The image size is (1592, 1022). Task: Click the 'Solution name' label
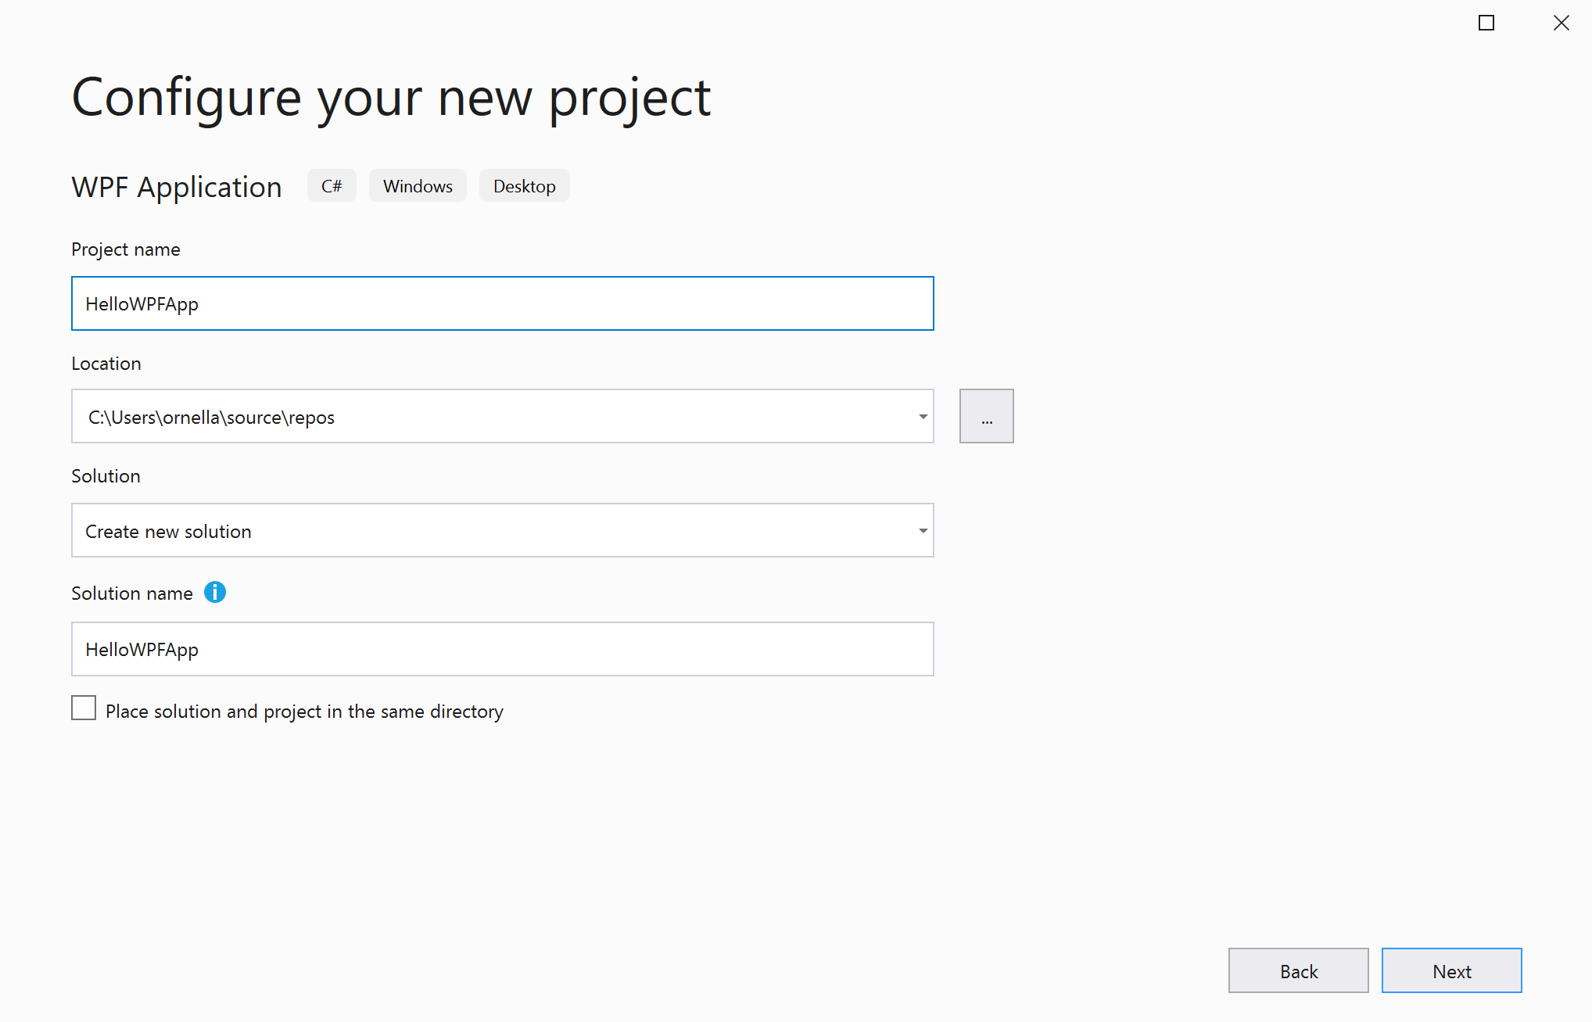131,593
